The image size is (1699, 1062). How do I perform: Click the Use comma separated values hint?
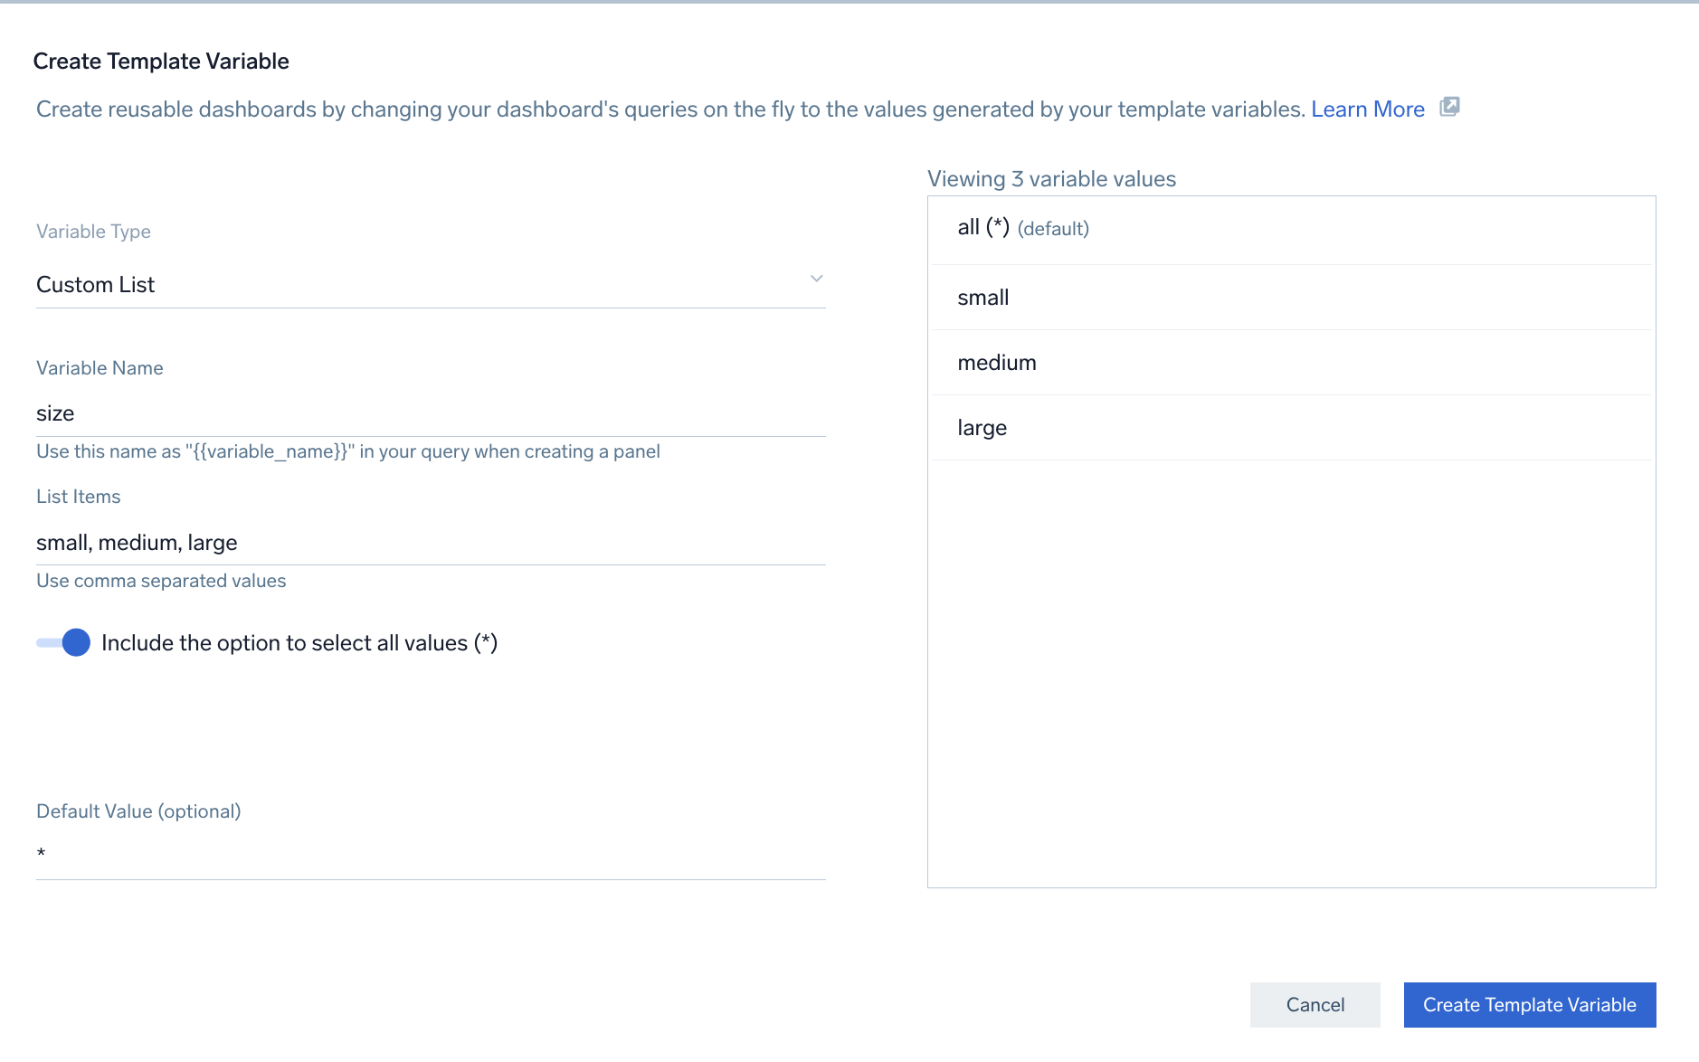[x=161, y=581]
